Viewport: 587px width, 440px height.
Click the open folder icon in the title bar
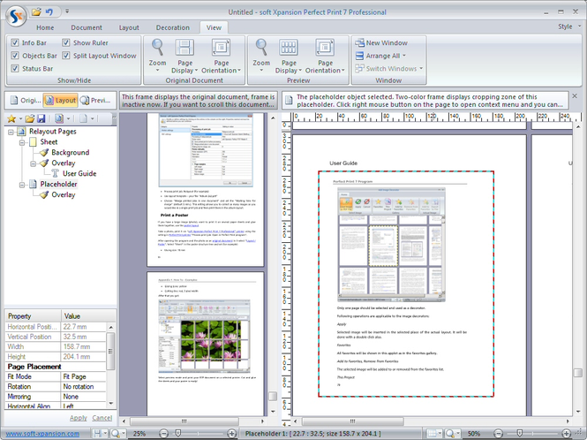(36, 11)
